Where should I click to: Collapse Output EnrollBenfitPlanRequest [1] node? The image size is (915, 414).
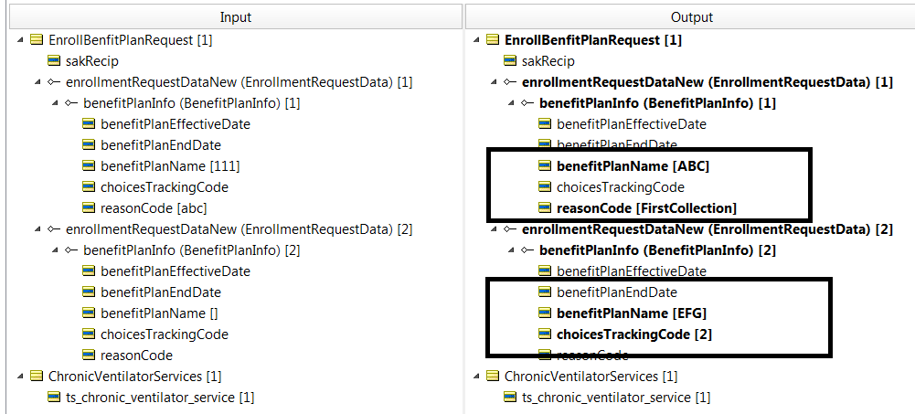477,40
